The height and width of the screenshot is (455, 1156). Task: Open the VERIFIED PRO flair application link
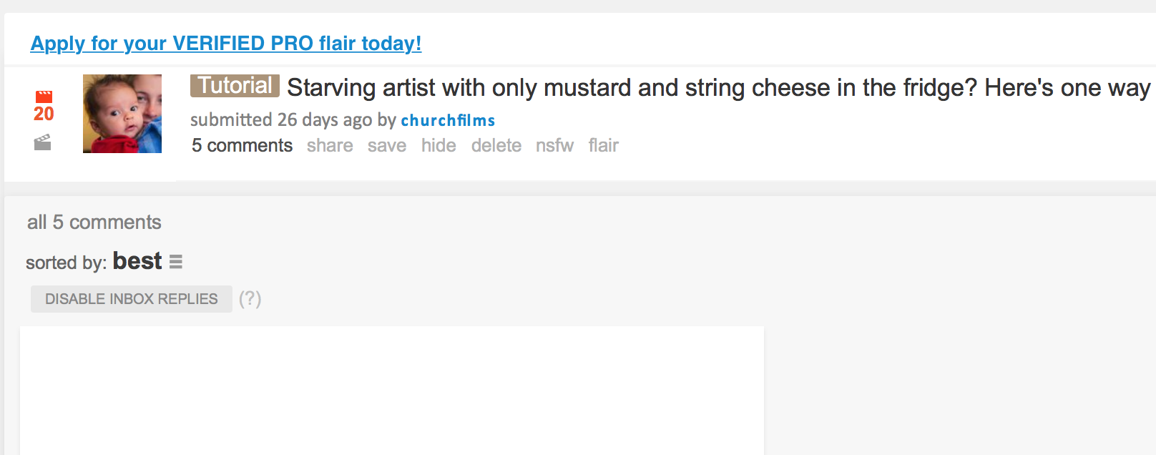tap(226, 44)
